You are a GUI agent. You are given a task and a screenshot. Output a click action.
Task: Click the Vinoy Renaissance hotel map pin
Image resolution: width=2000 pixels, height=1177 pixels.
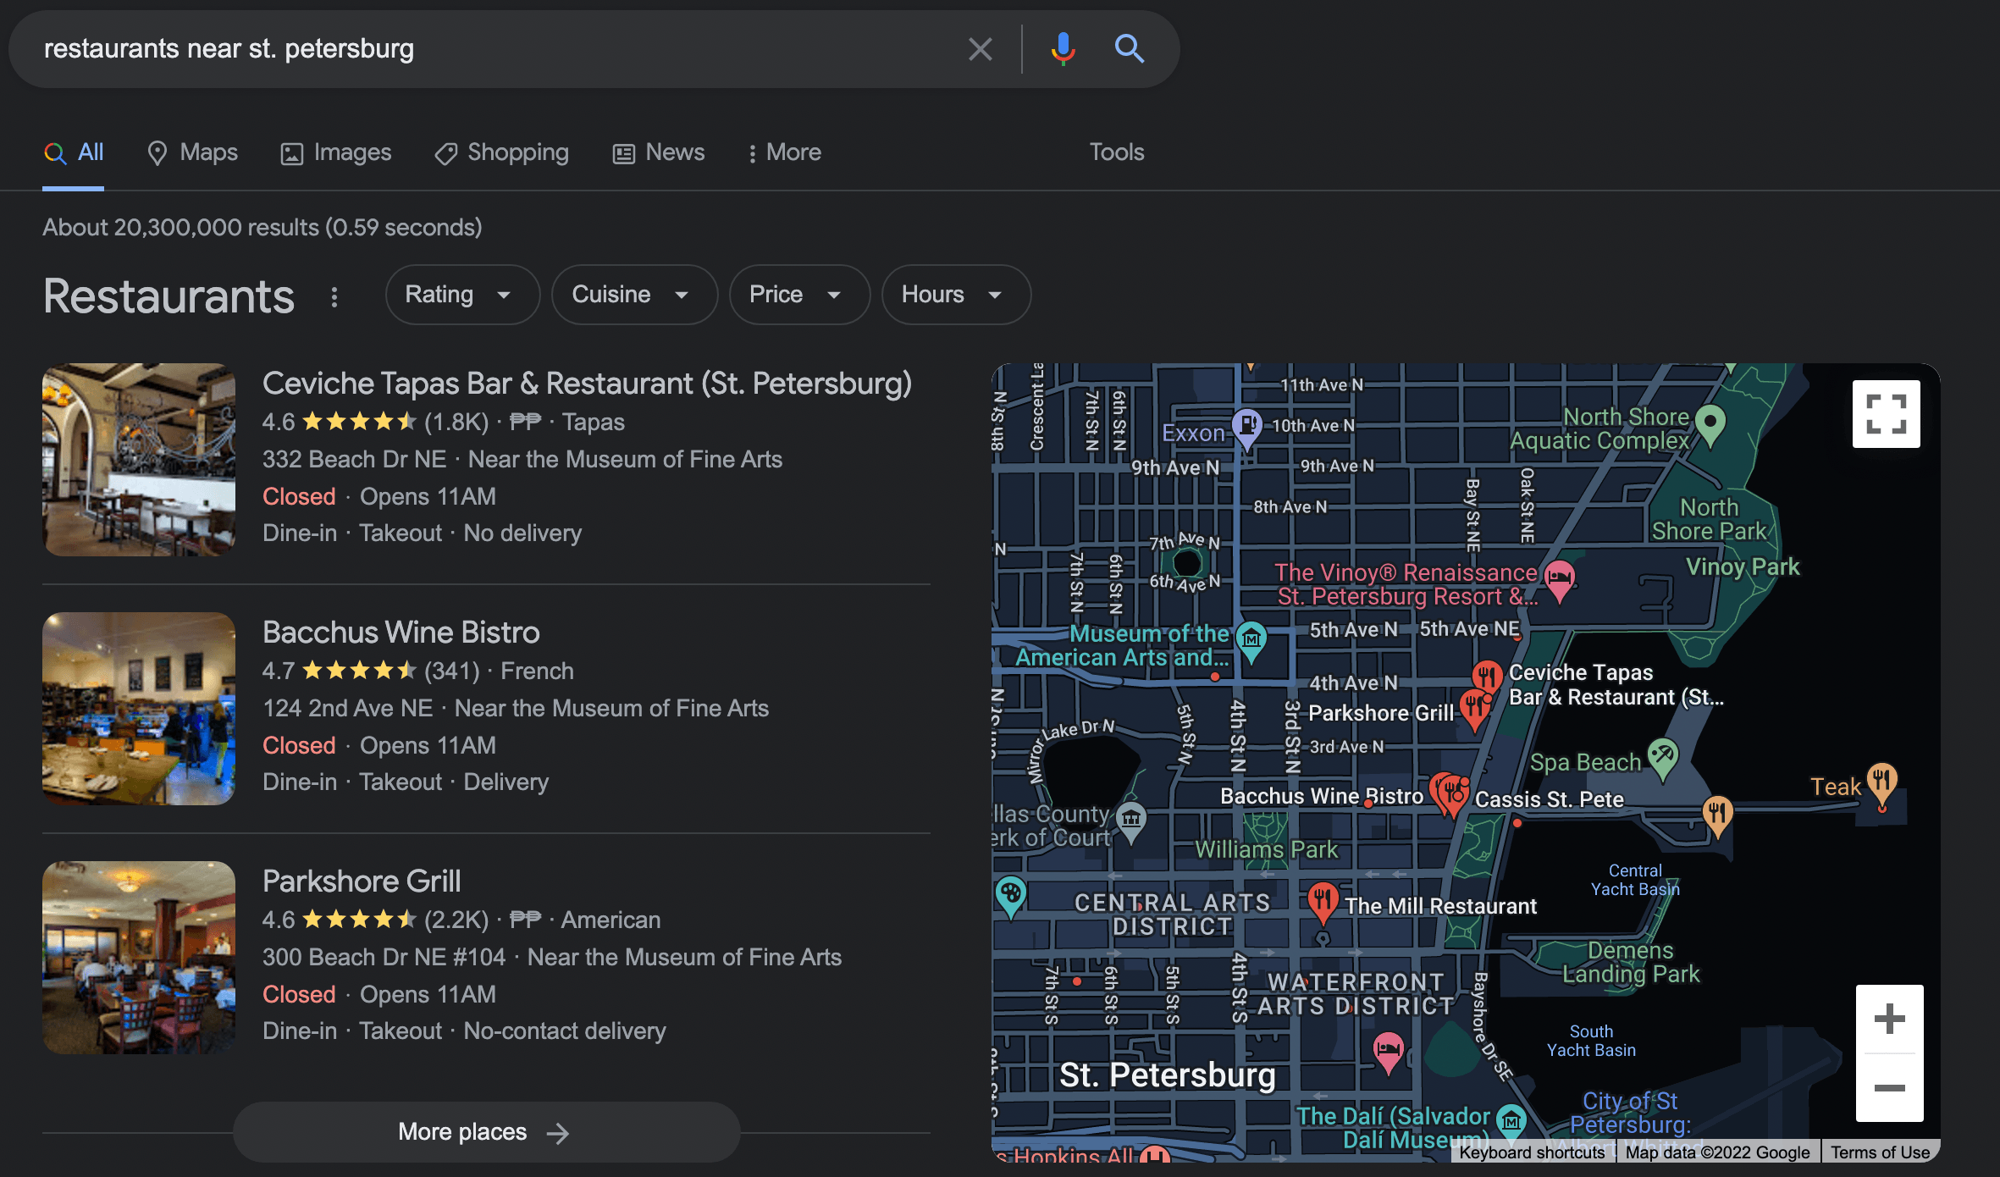pyautogui.click(x=1559, y=581)
